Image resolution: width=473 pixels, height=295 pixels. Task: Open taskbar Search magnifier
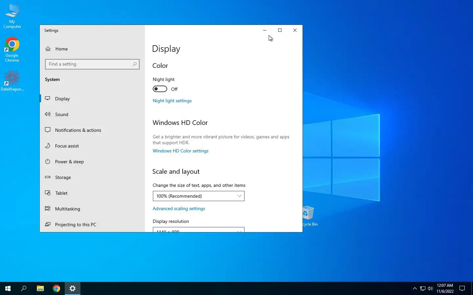click(x=24, y=288)
